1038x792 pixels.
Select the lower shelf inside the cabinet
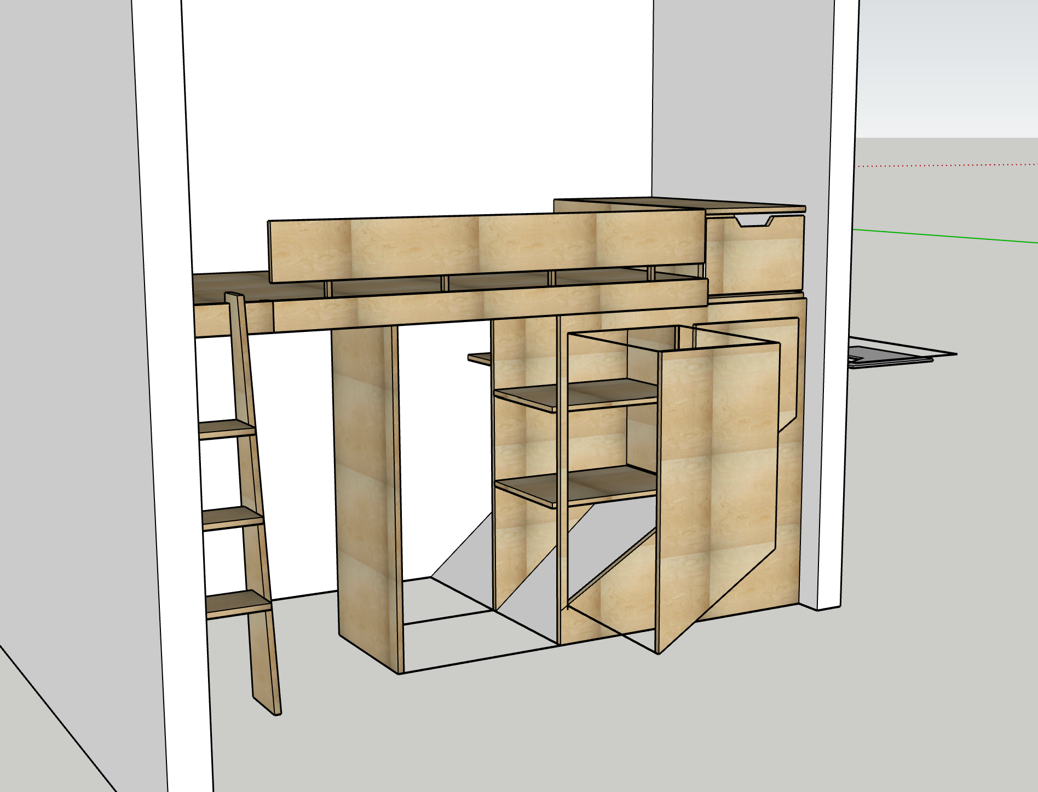[576, 486]
